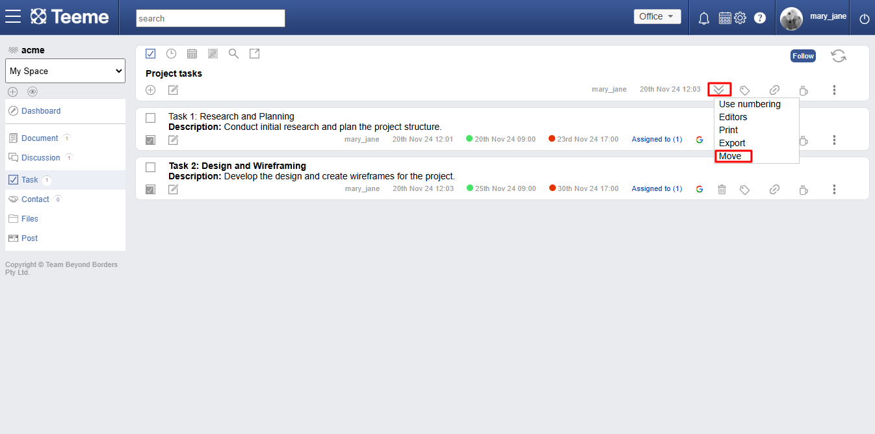Click Assigned to (1) for Task 1
This screenshot has height=434, width=875.
(657, 139)
